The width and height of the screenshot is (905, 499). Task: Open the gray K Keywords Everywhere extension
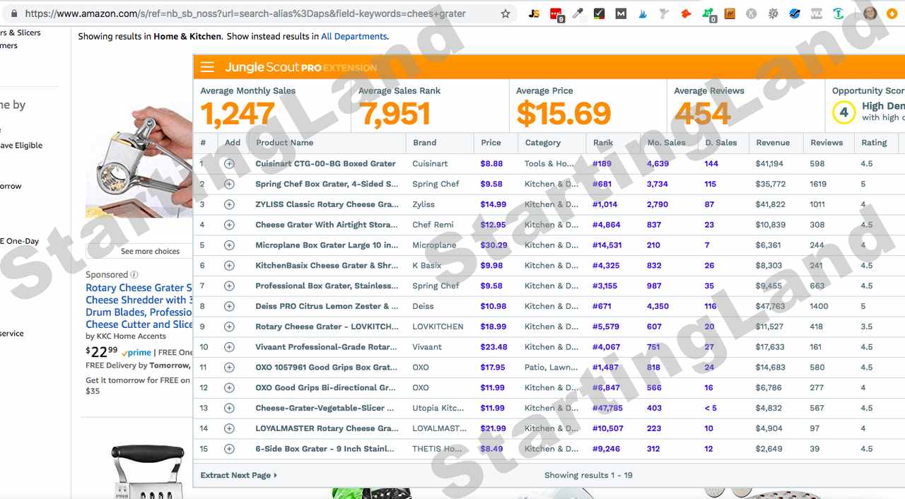tap(751, 13)
